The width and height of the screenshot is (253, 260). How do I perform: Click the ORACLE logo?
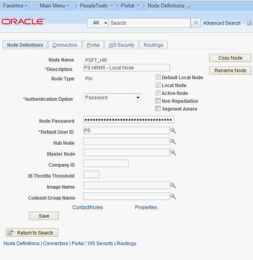[23, 22]
